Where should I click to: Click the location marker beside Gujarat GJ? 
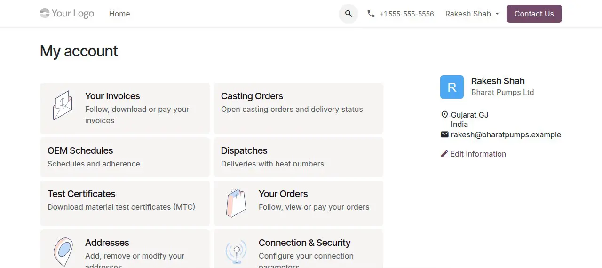click(444, 115)
